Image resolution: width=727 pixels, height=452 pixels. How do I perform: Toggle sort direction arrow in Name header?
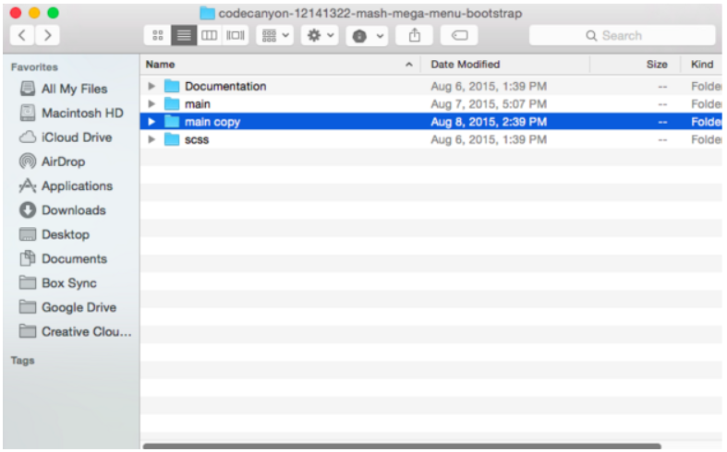[409, 65]
